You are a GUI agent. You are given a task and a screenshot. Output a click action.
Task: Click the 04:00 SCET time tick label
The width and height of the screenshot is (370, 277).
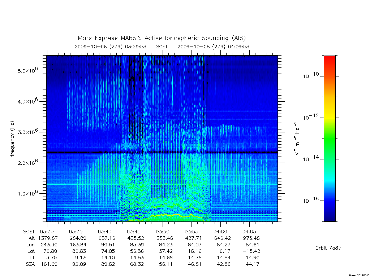tap(220, 232)
